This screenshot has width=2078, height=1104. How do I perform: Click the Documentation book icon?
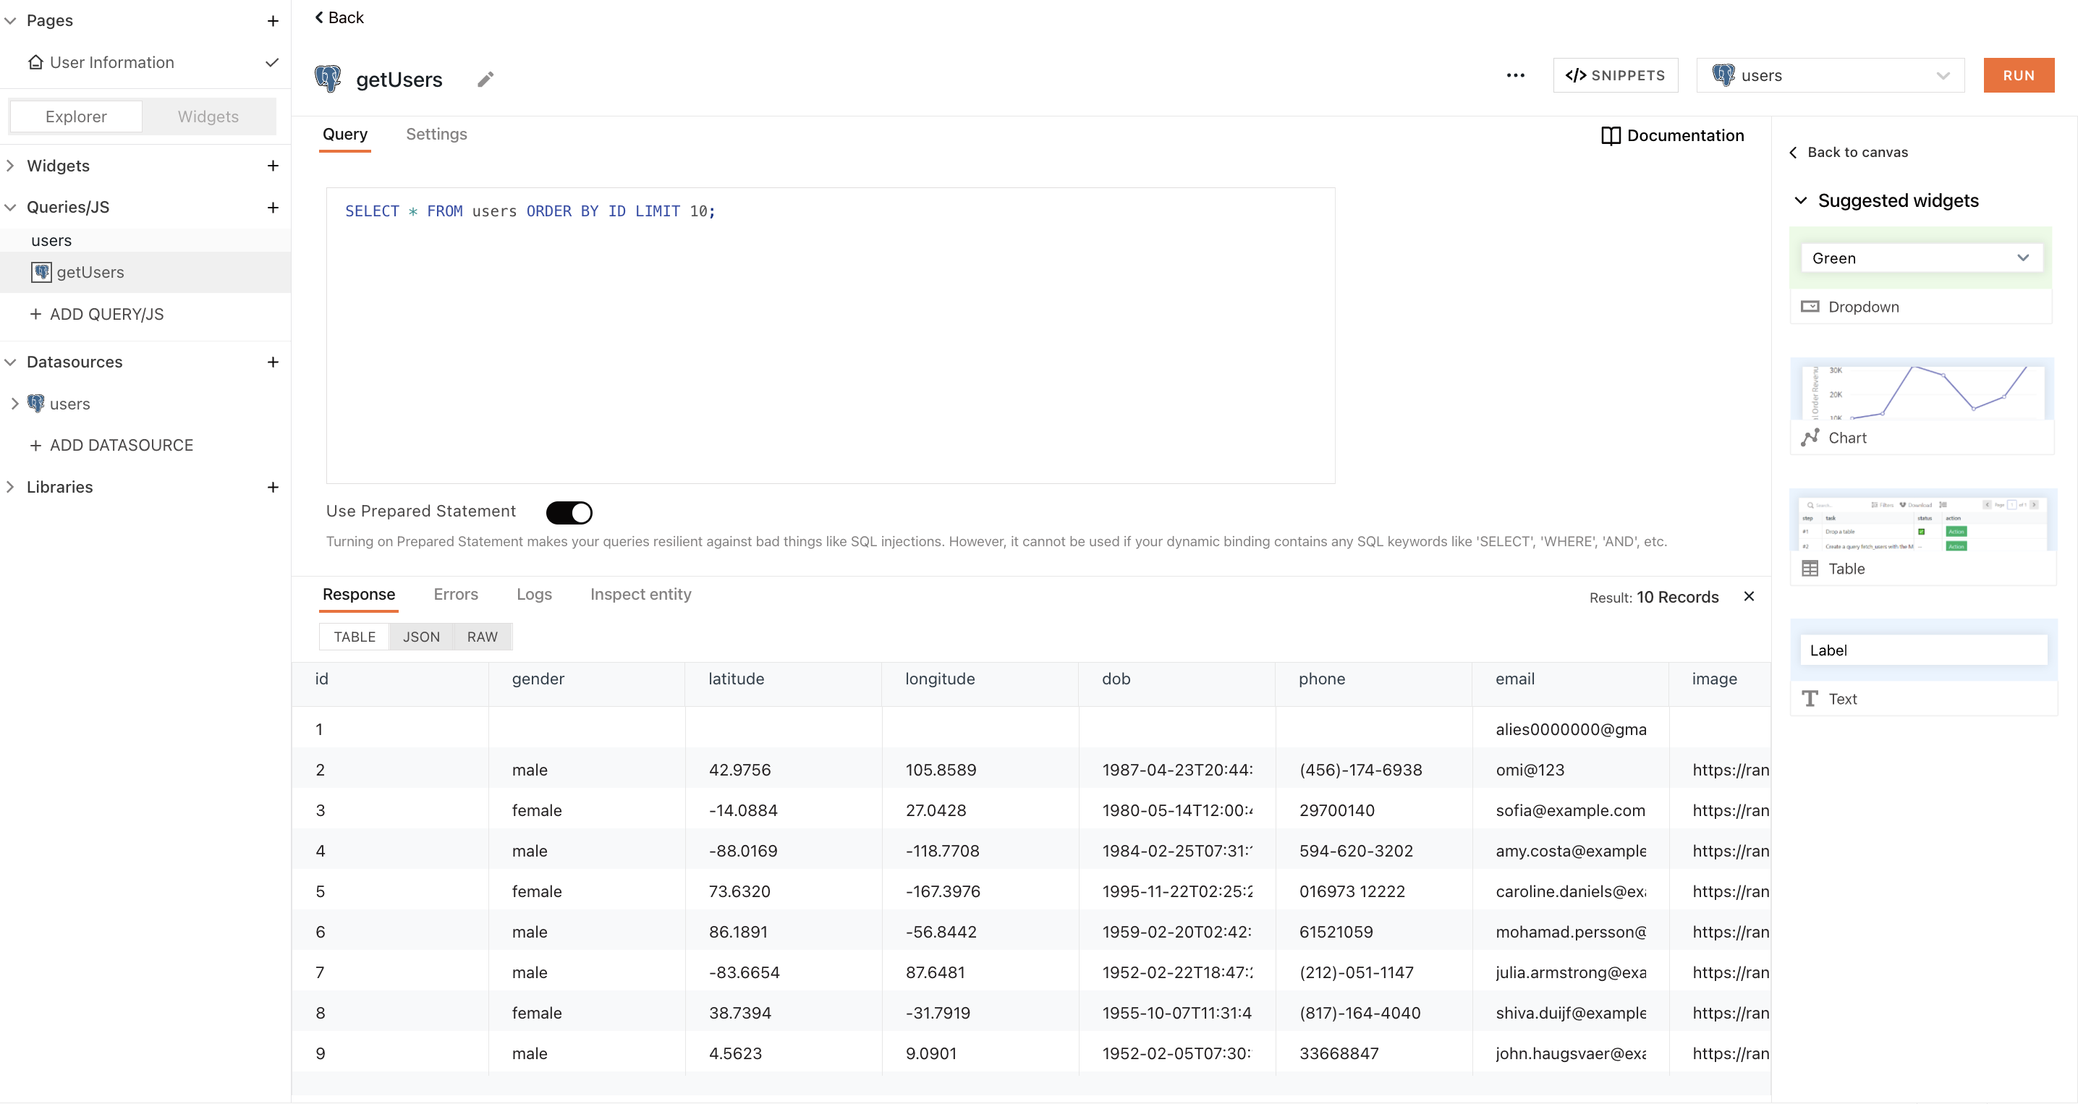pos(1610,135)
